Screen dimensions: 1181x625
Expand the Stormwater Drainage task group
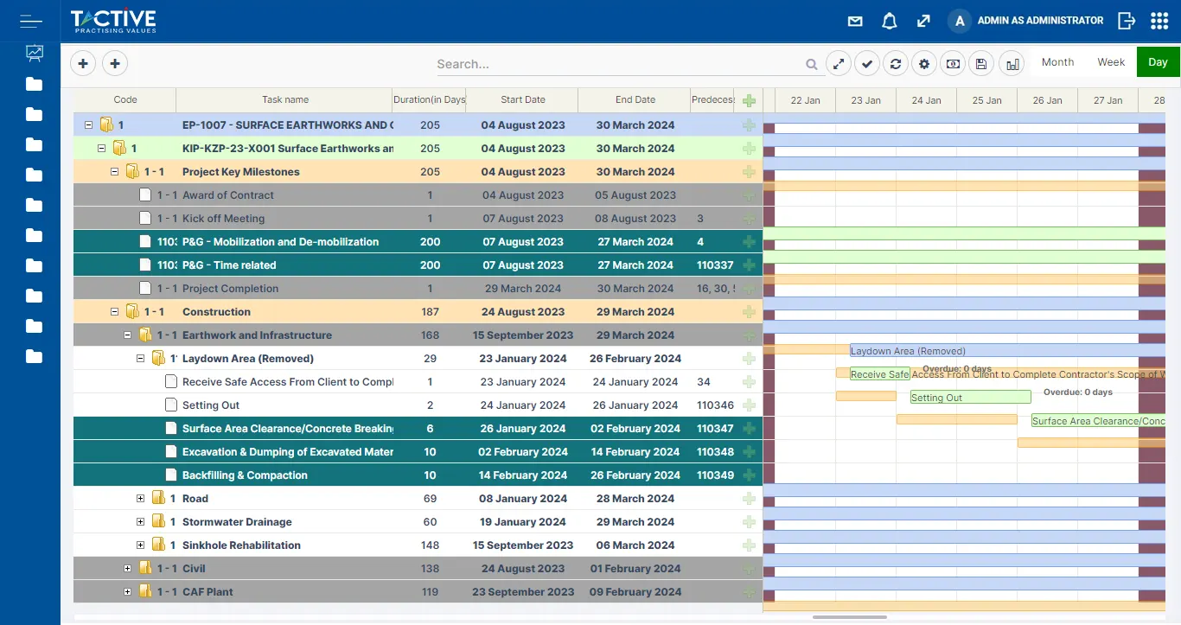click(141, 522)
